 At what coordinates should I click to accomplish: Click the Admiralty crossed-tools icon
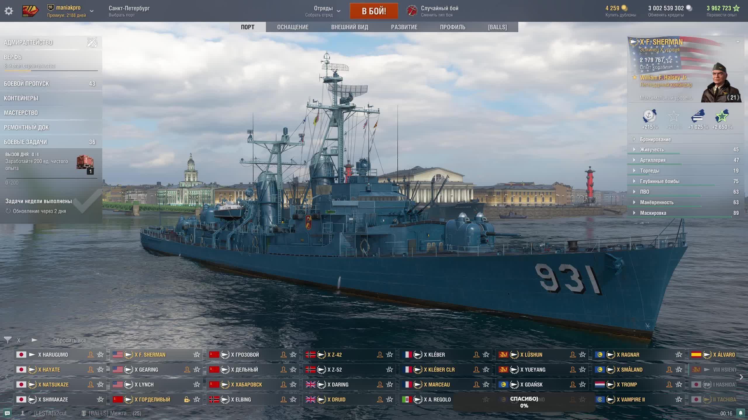(x=92, y=43)
